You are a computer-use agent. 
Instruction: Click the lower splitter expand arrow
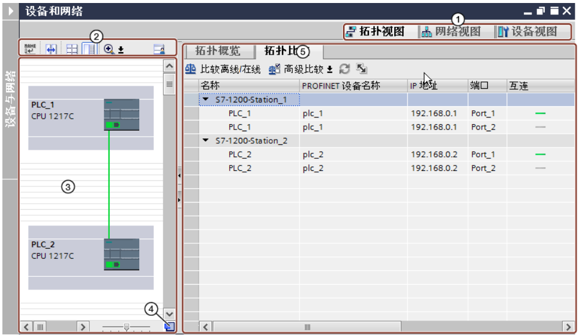coord(179,200)
